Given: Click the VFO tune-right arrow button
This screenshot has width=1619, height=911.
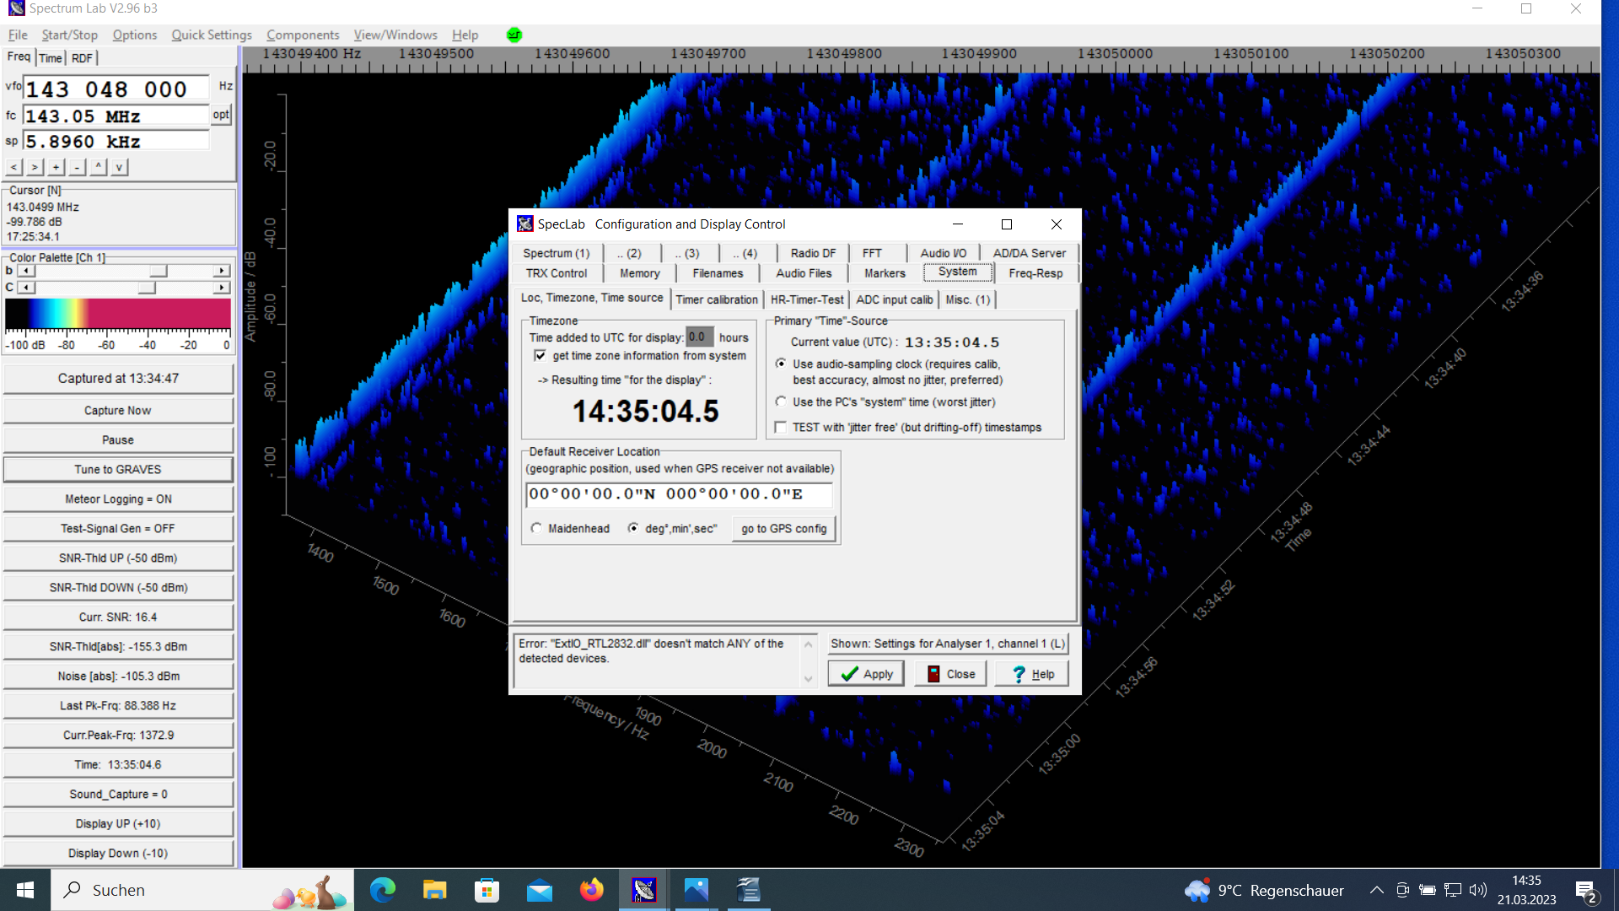Looking at the screenshot, I should point(35,167).
